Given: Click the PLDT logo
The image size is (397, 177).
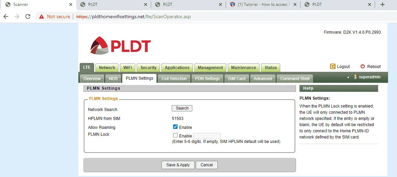Looking at the screenshot, I should (121, 46).
